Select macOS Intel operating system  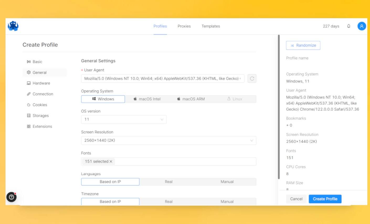pos(147,99)
